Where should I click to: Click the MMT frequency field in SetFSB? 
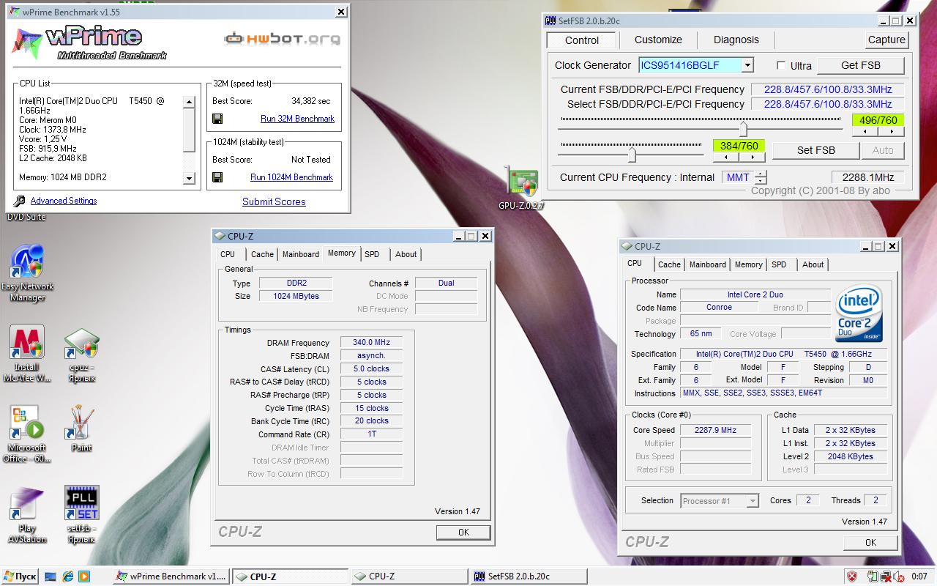(738, 177)
